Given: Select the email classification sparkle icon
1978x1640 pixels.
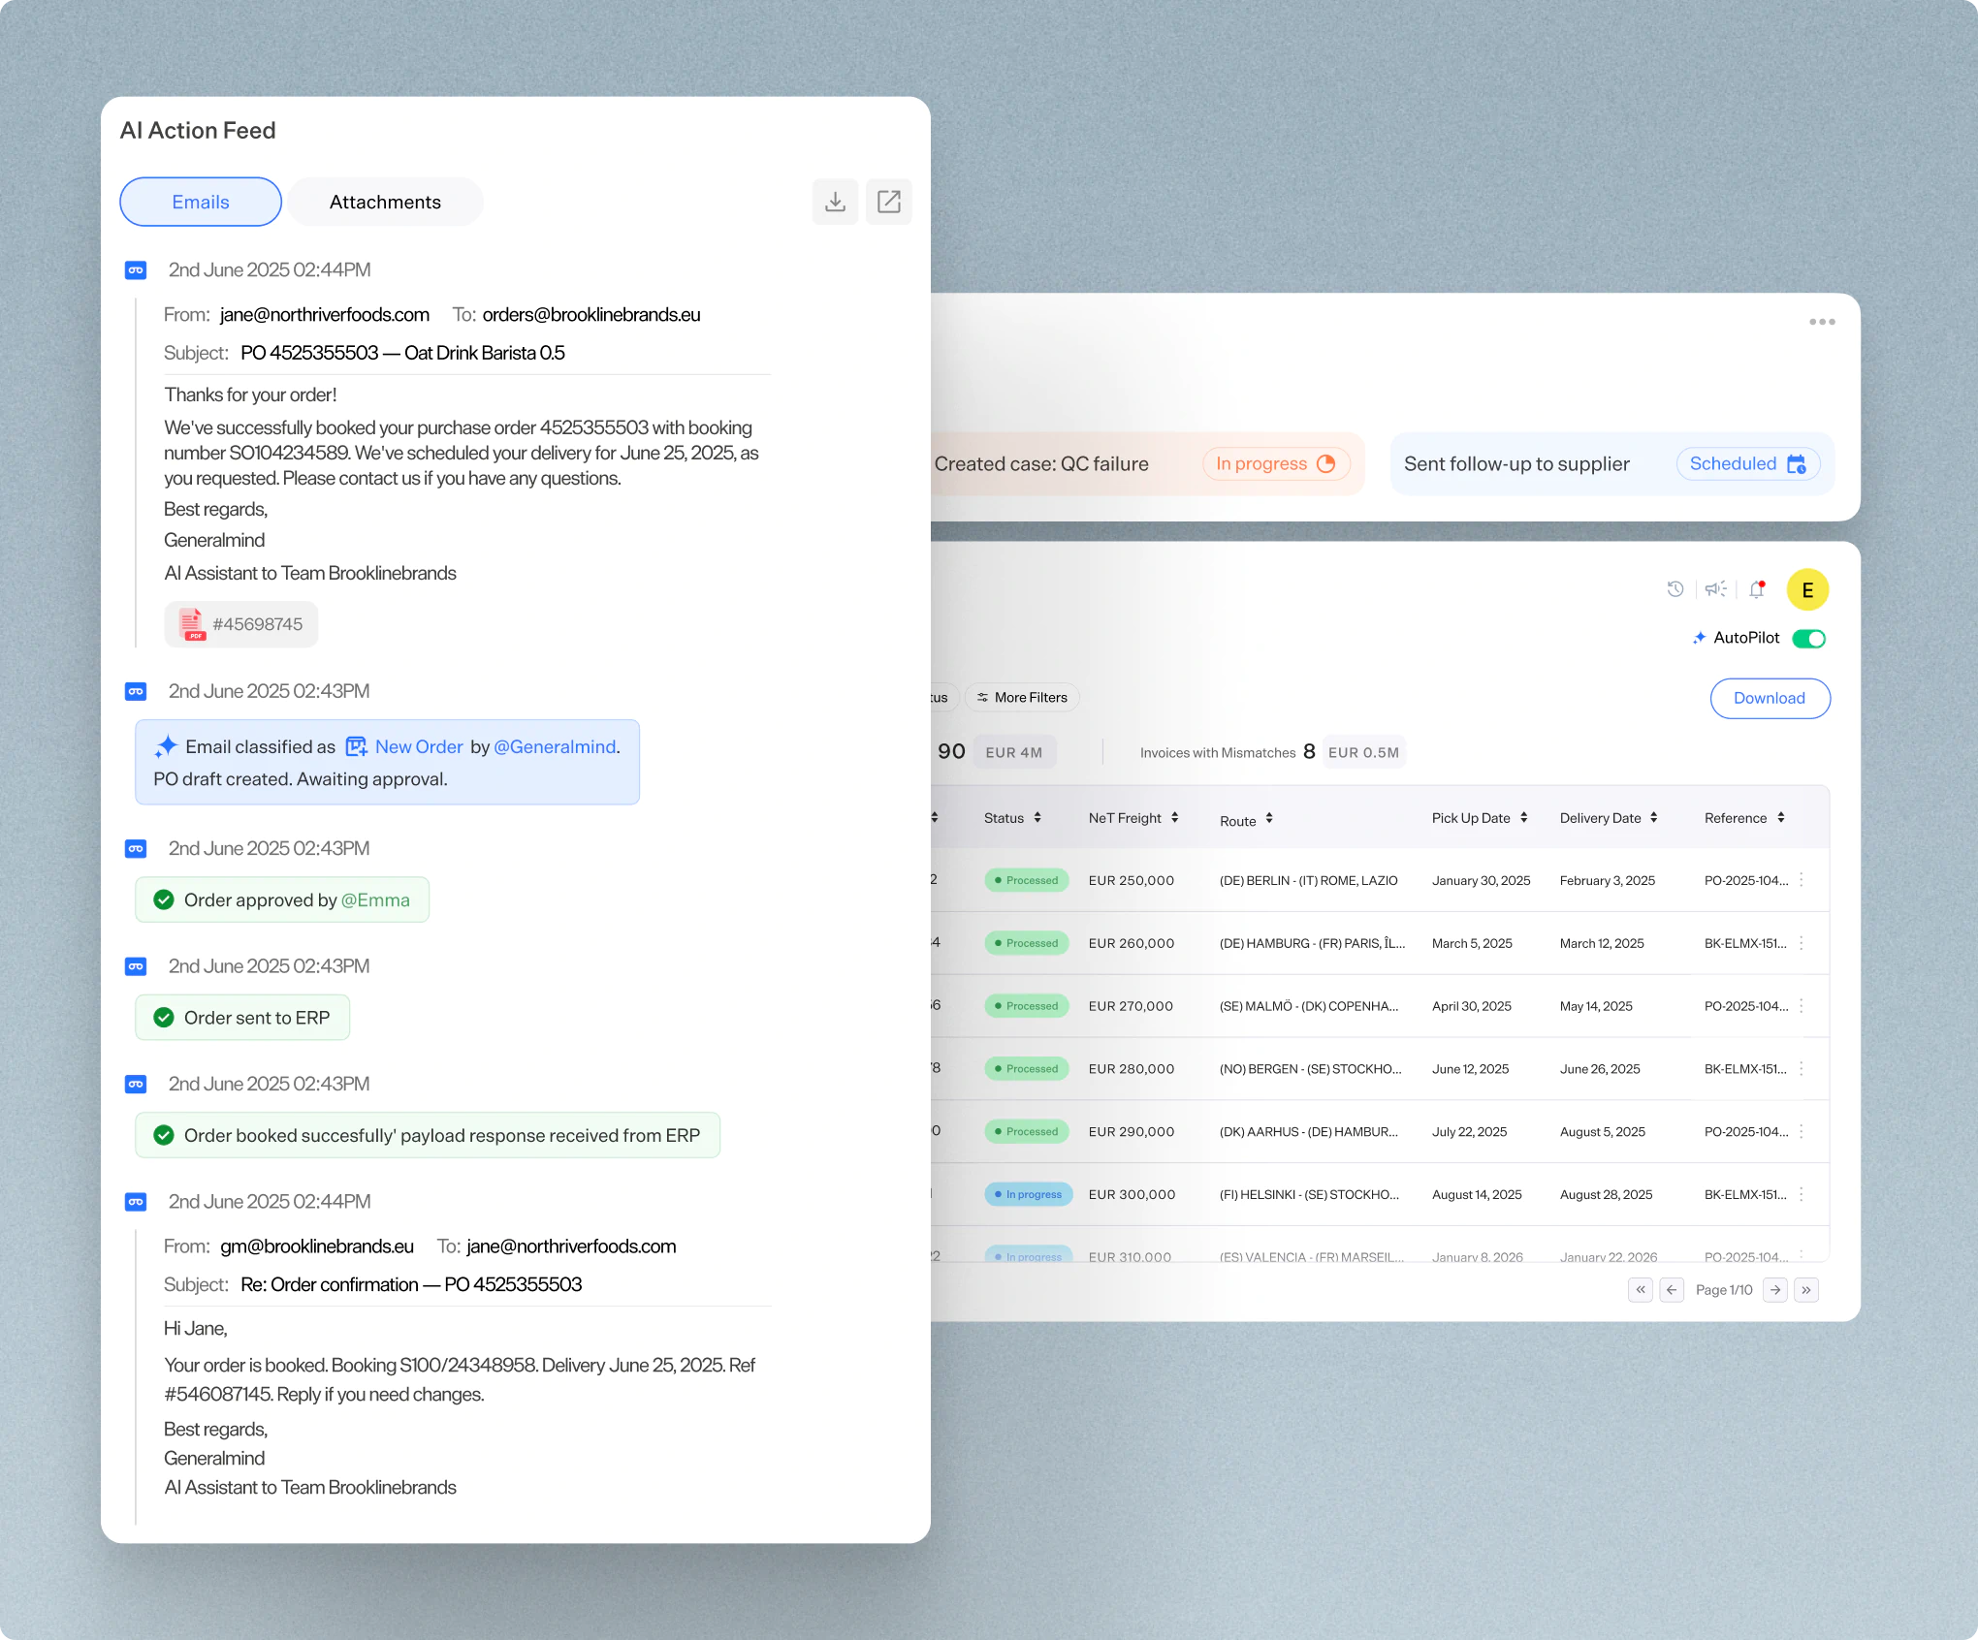Looking at the screenshot, I should [x=166, y=745].
